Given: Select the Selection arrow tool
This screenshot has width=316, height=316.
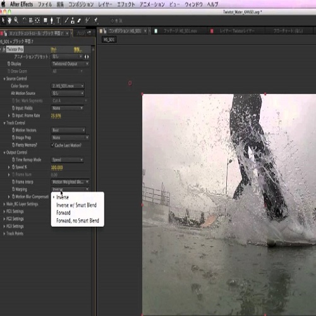Looking at the screenshot, I should (3, 20).
